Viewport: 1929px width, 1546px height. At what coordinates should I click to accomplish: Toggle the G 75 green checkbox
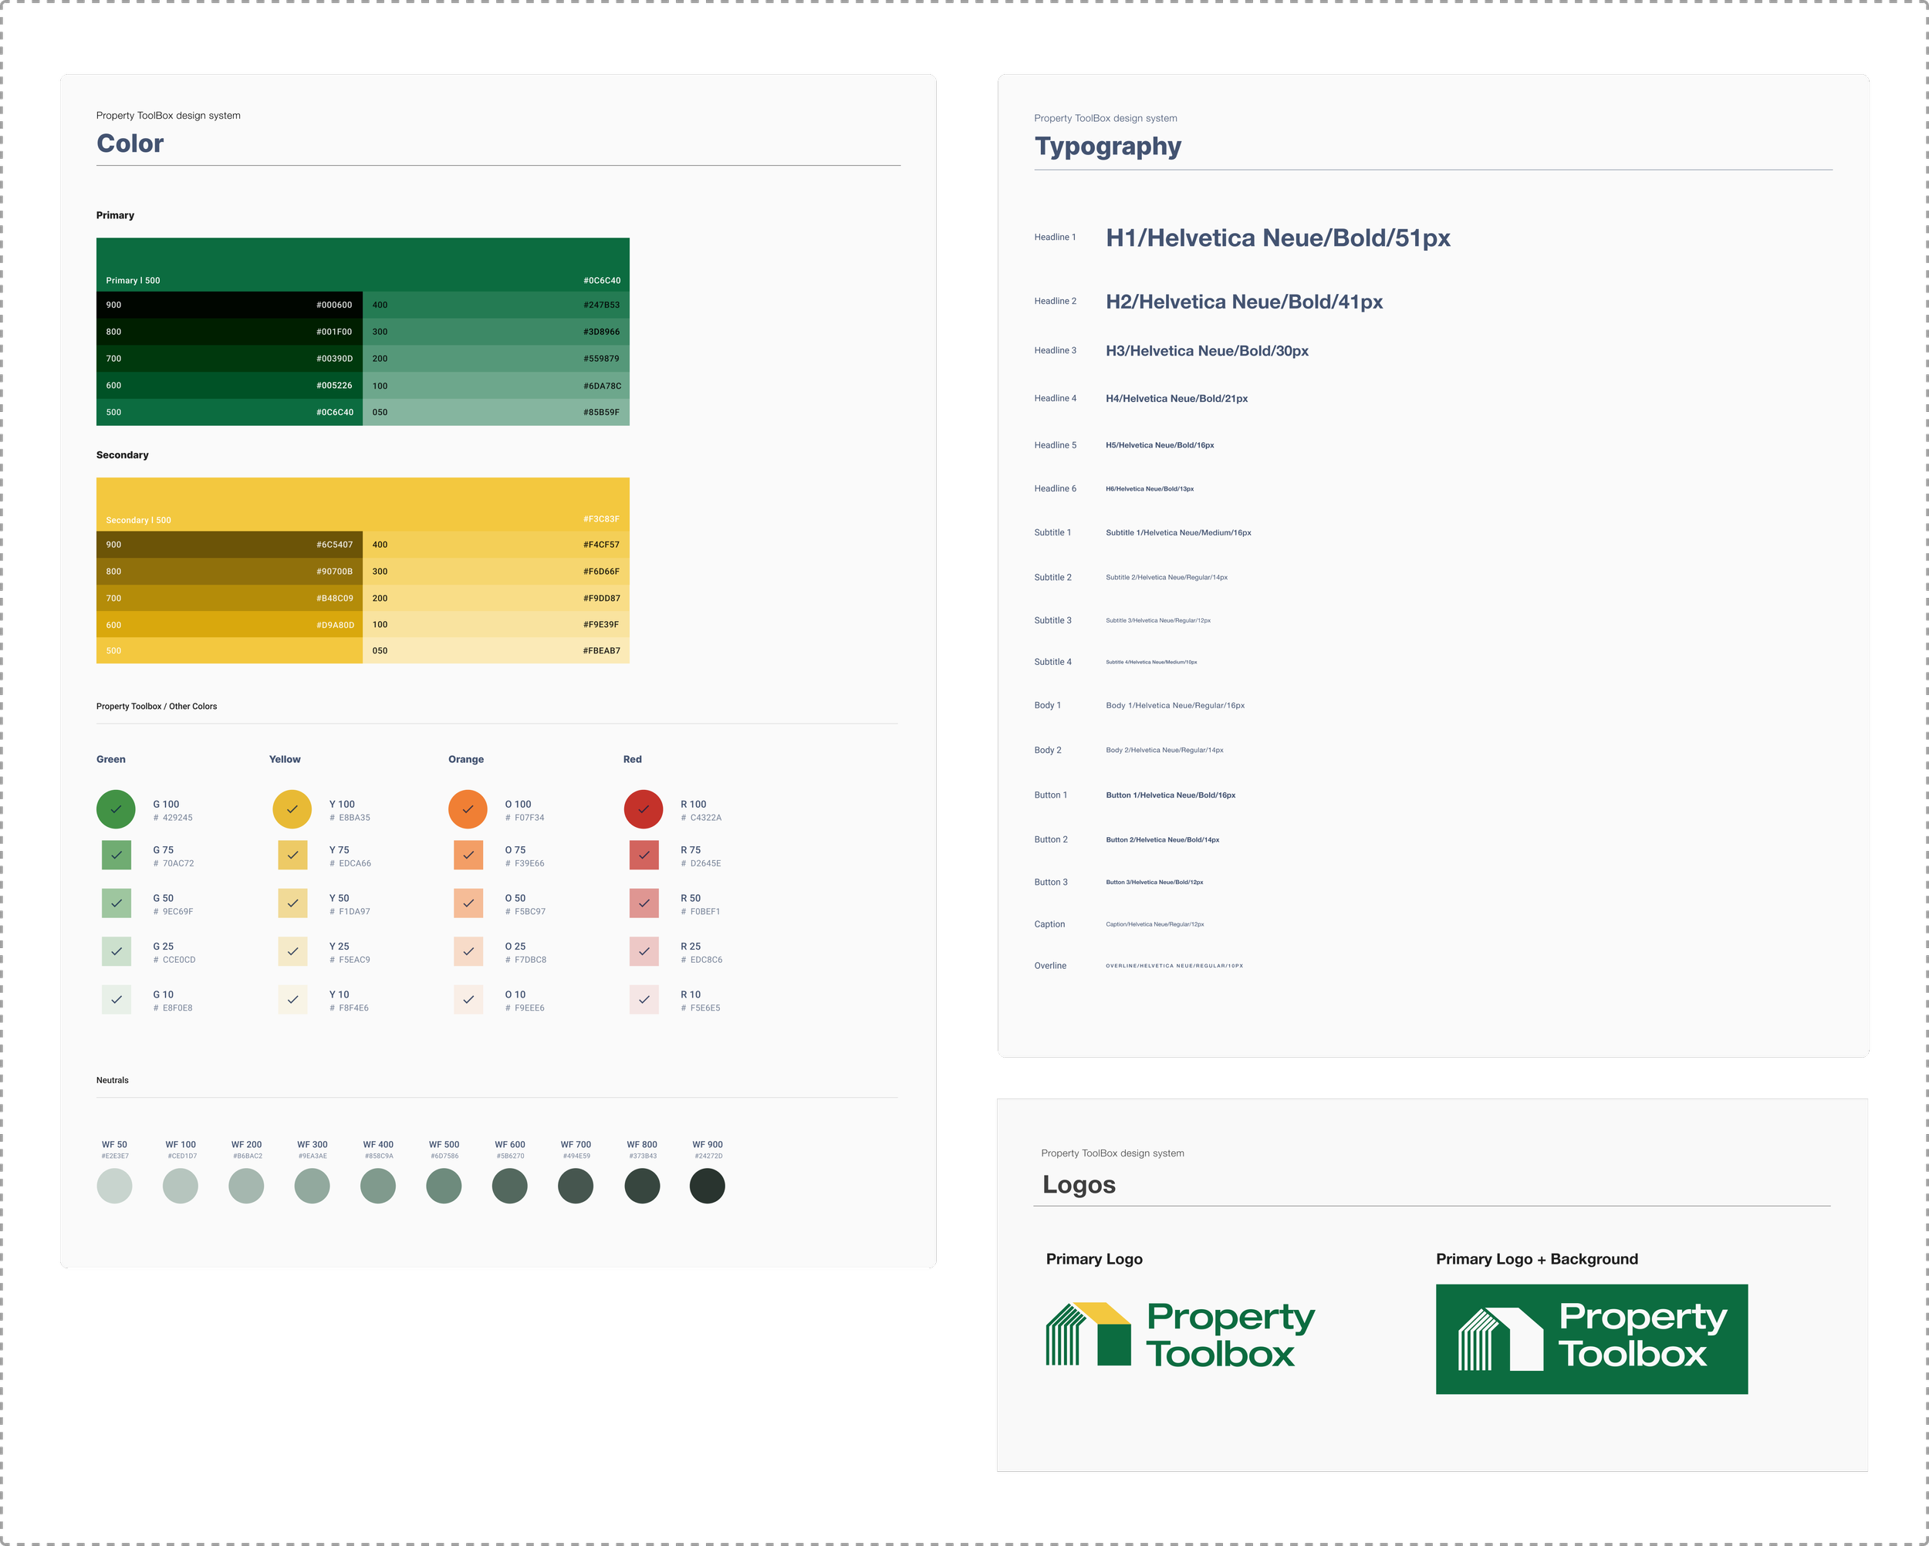(x=117, y=856)
